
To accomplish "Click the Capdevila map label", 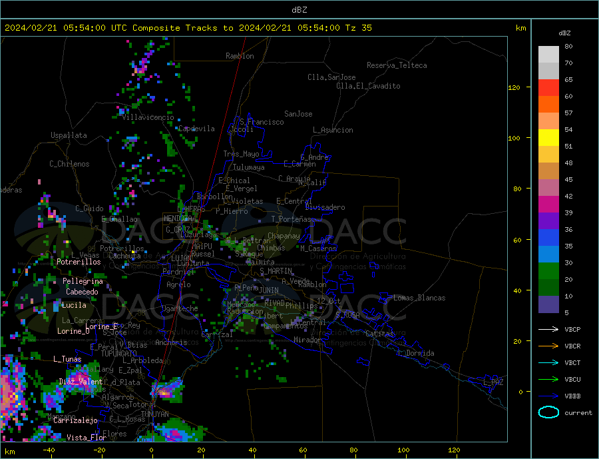I will (196, 129).
